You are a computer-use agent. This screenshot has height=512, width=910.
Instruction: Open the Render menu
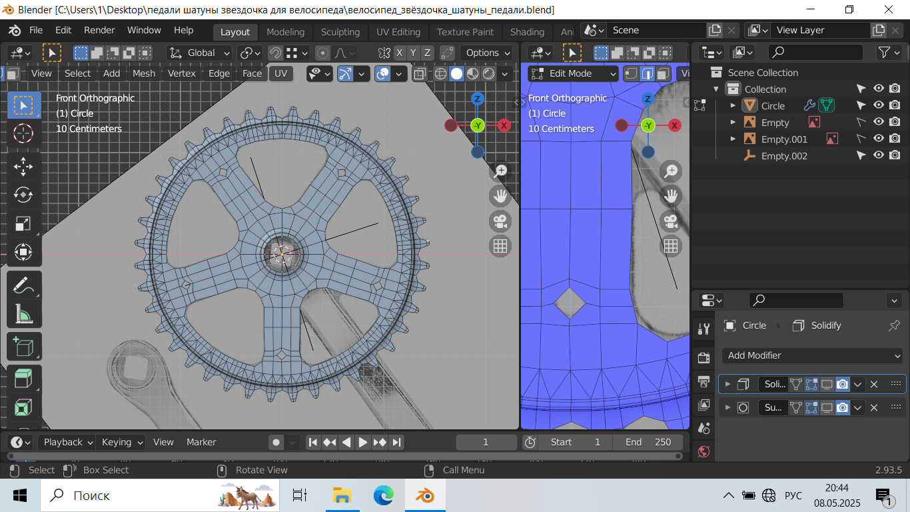[99, 30]
